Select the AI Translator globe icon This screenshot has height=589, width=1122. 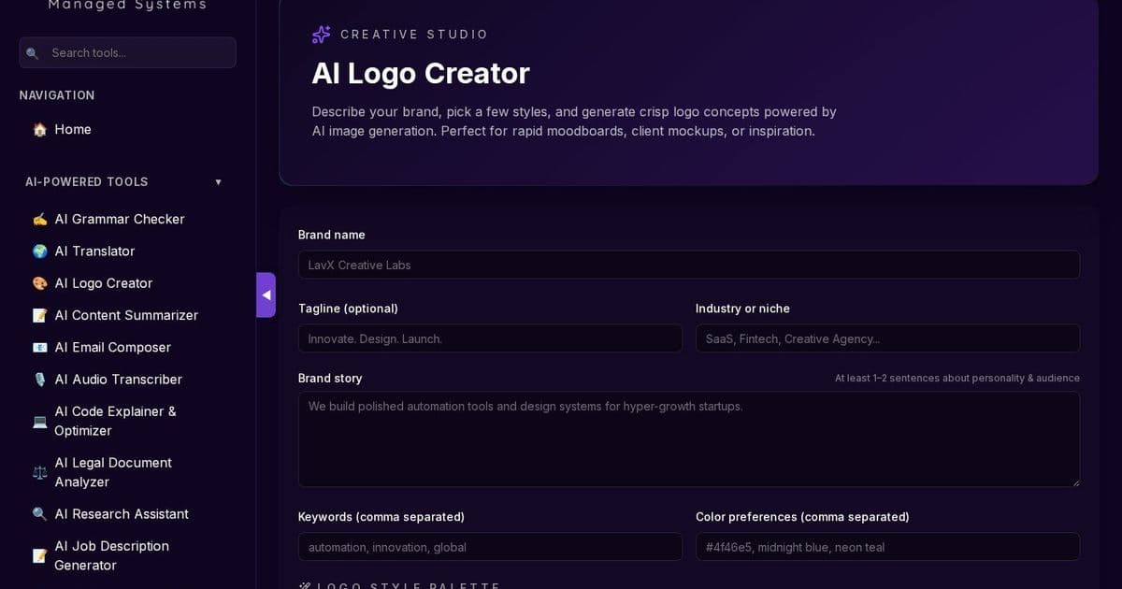click(x=39, y=251)
